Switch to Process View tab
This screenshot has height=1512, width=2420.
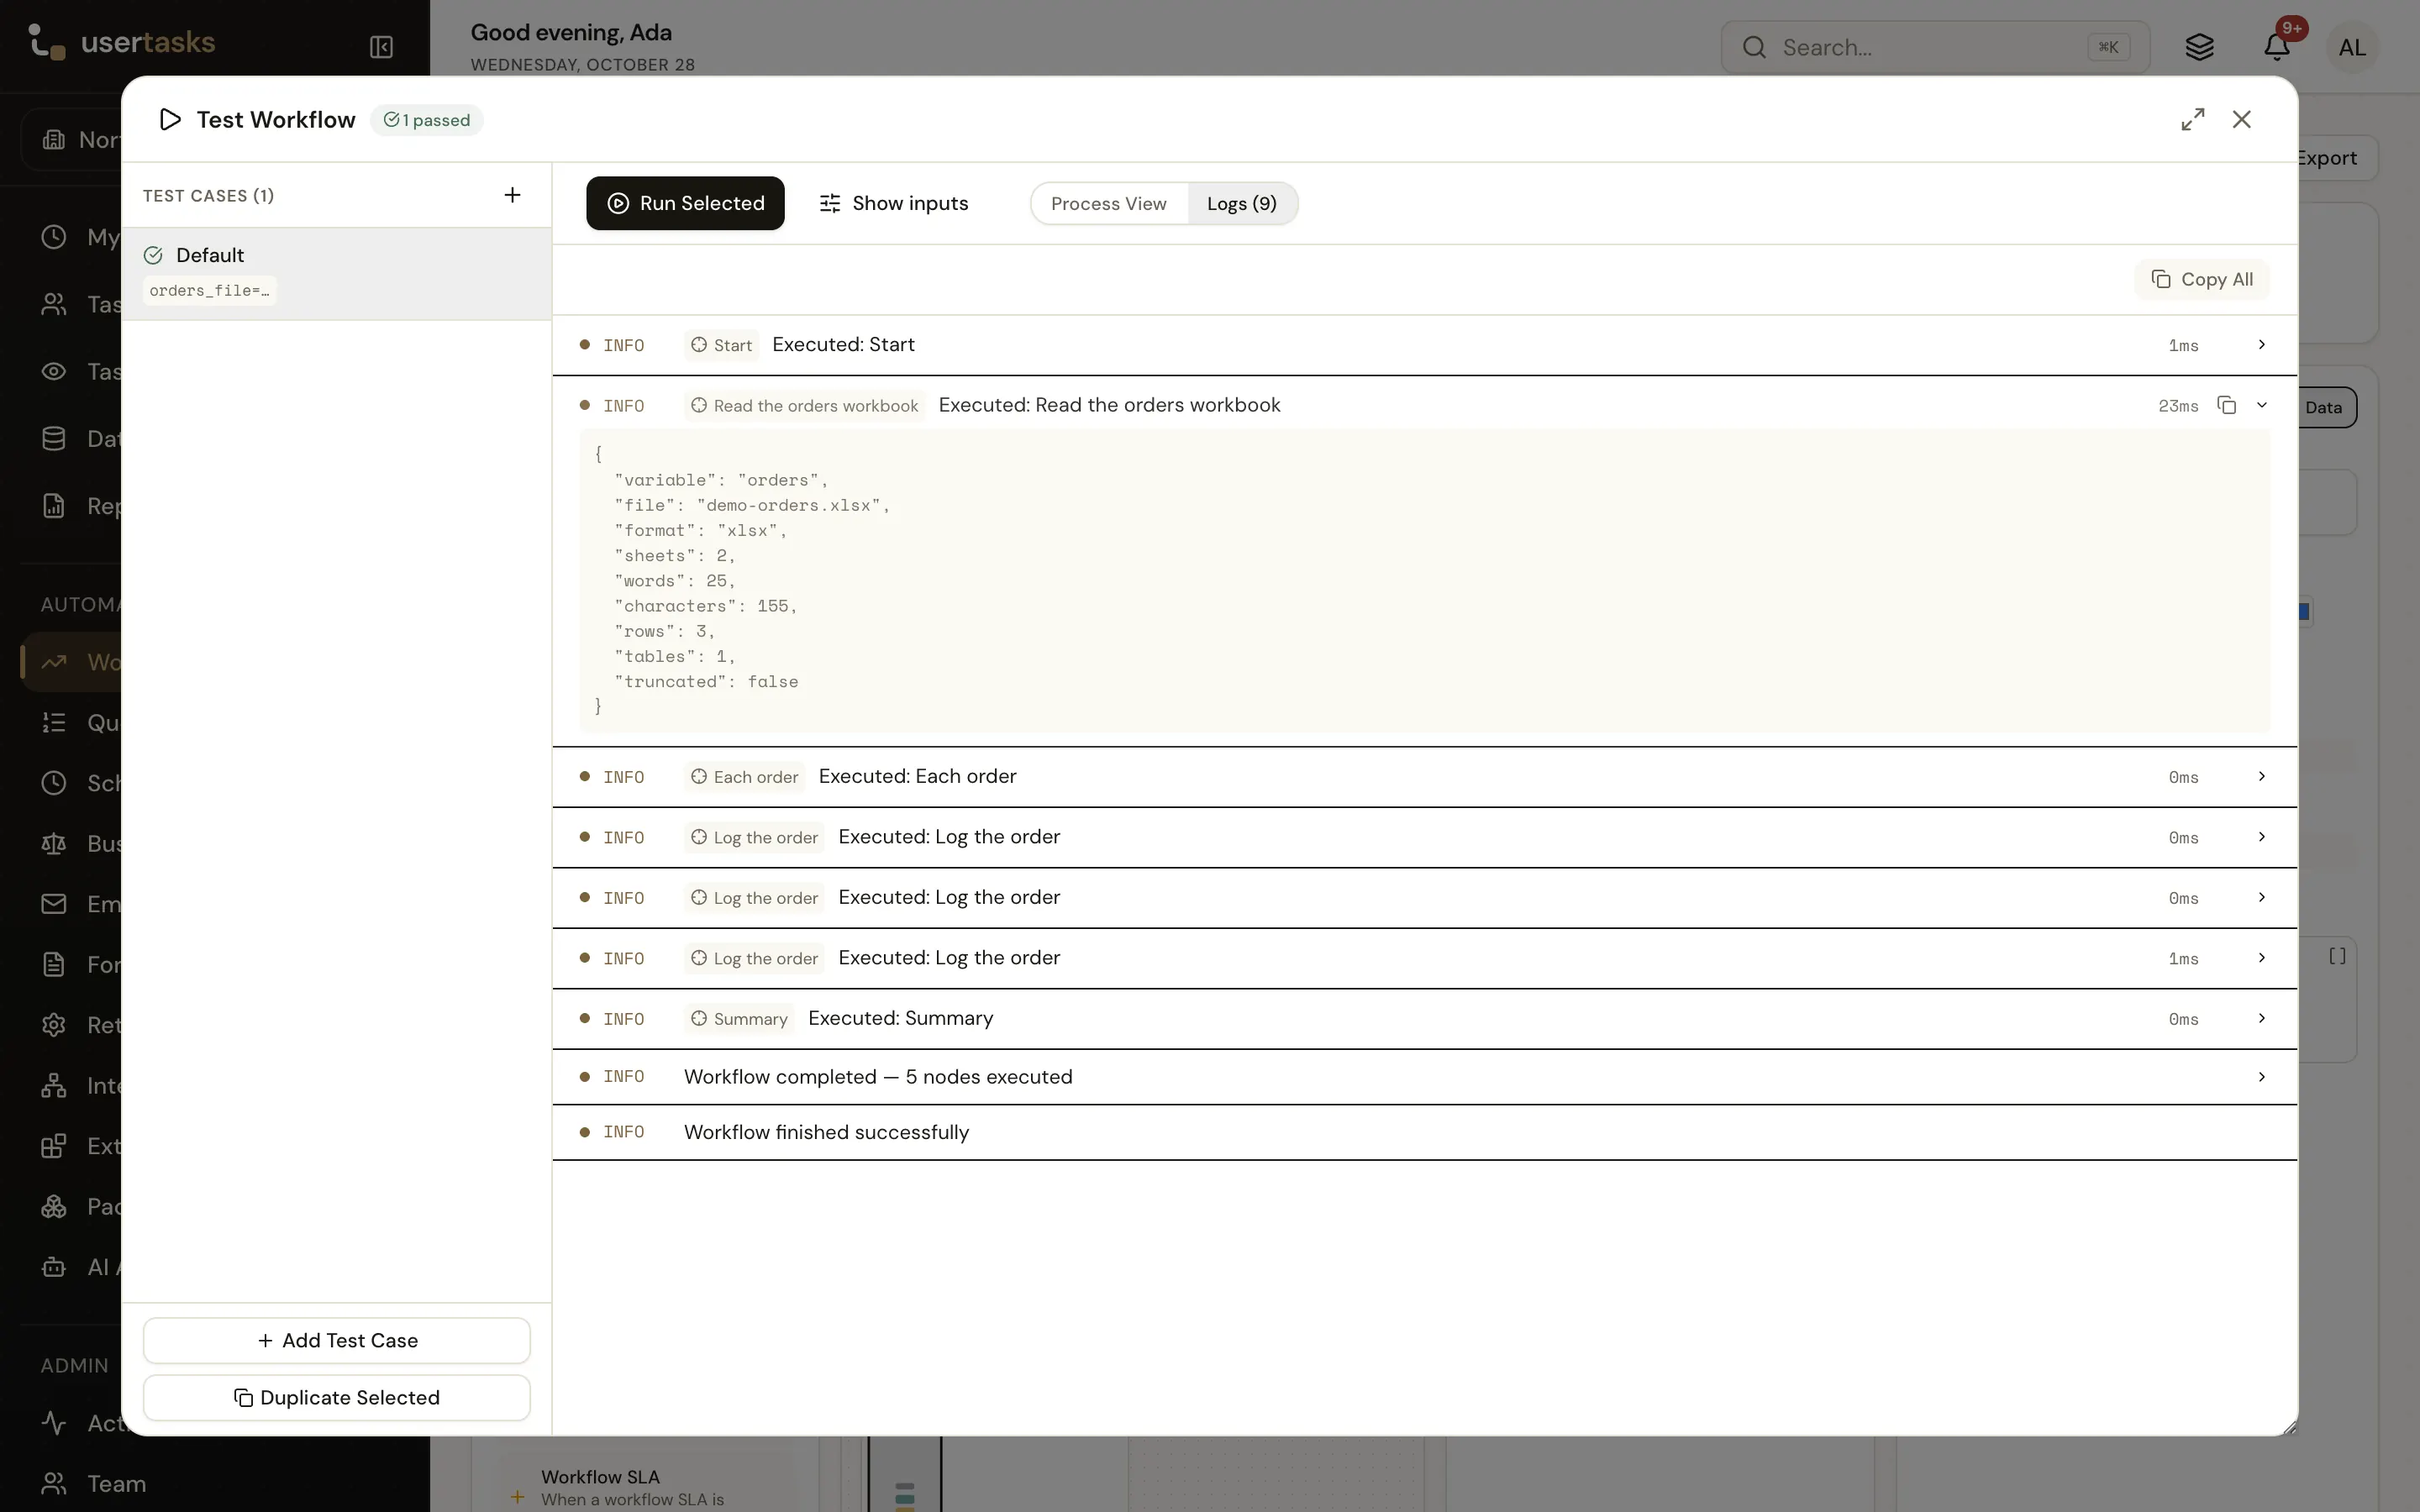point(1108,203)
